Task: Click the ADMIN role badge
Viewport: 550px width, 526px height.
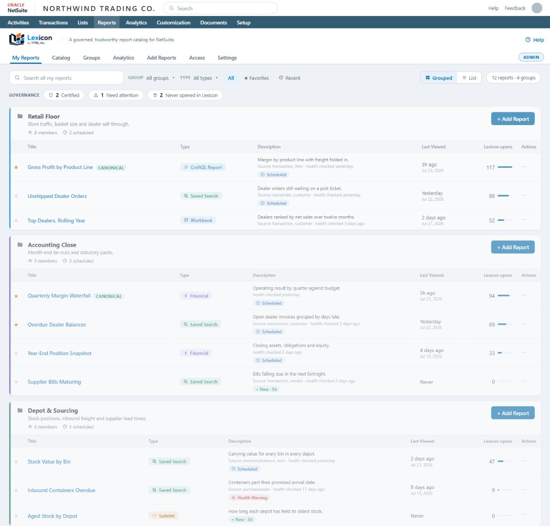Action: pyautogui.click(x=531, y=57)
